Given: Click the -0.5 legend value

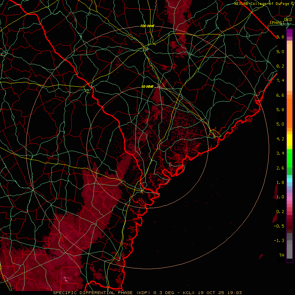Looking at the screenshot, I should click(x=279, y=226).
